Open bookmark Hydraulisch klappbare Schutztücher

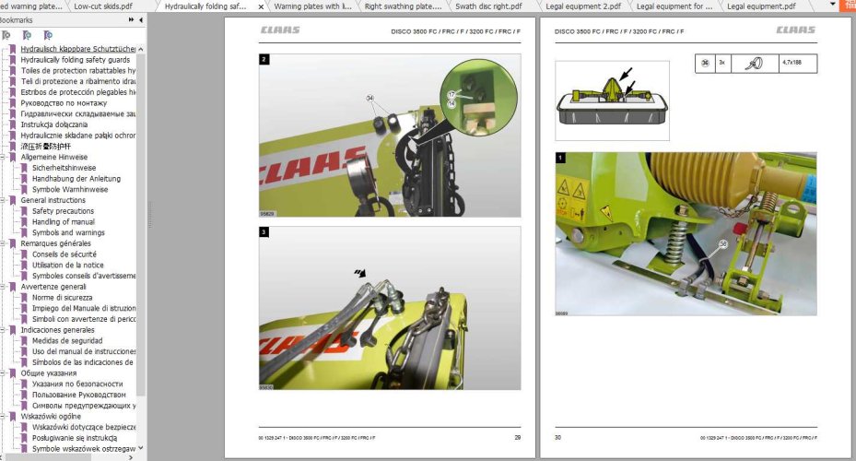78,49
